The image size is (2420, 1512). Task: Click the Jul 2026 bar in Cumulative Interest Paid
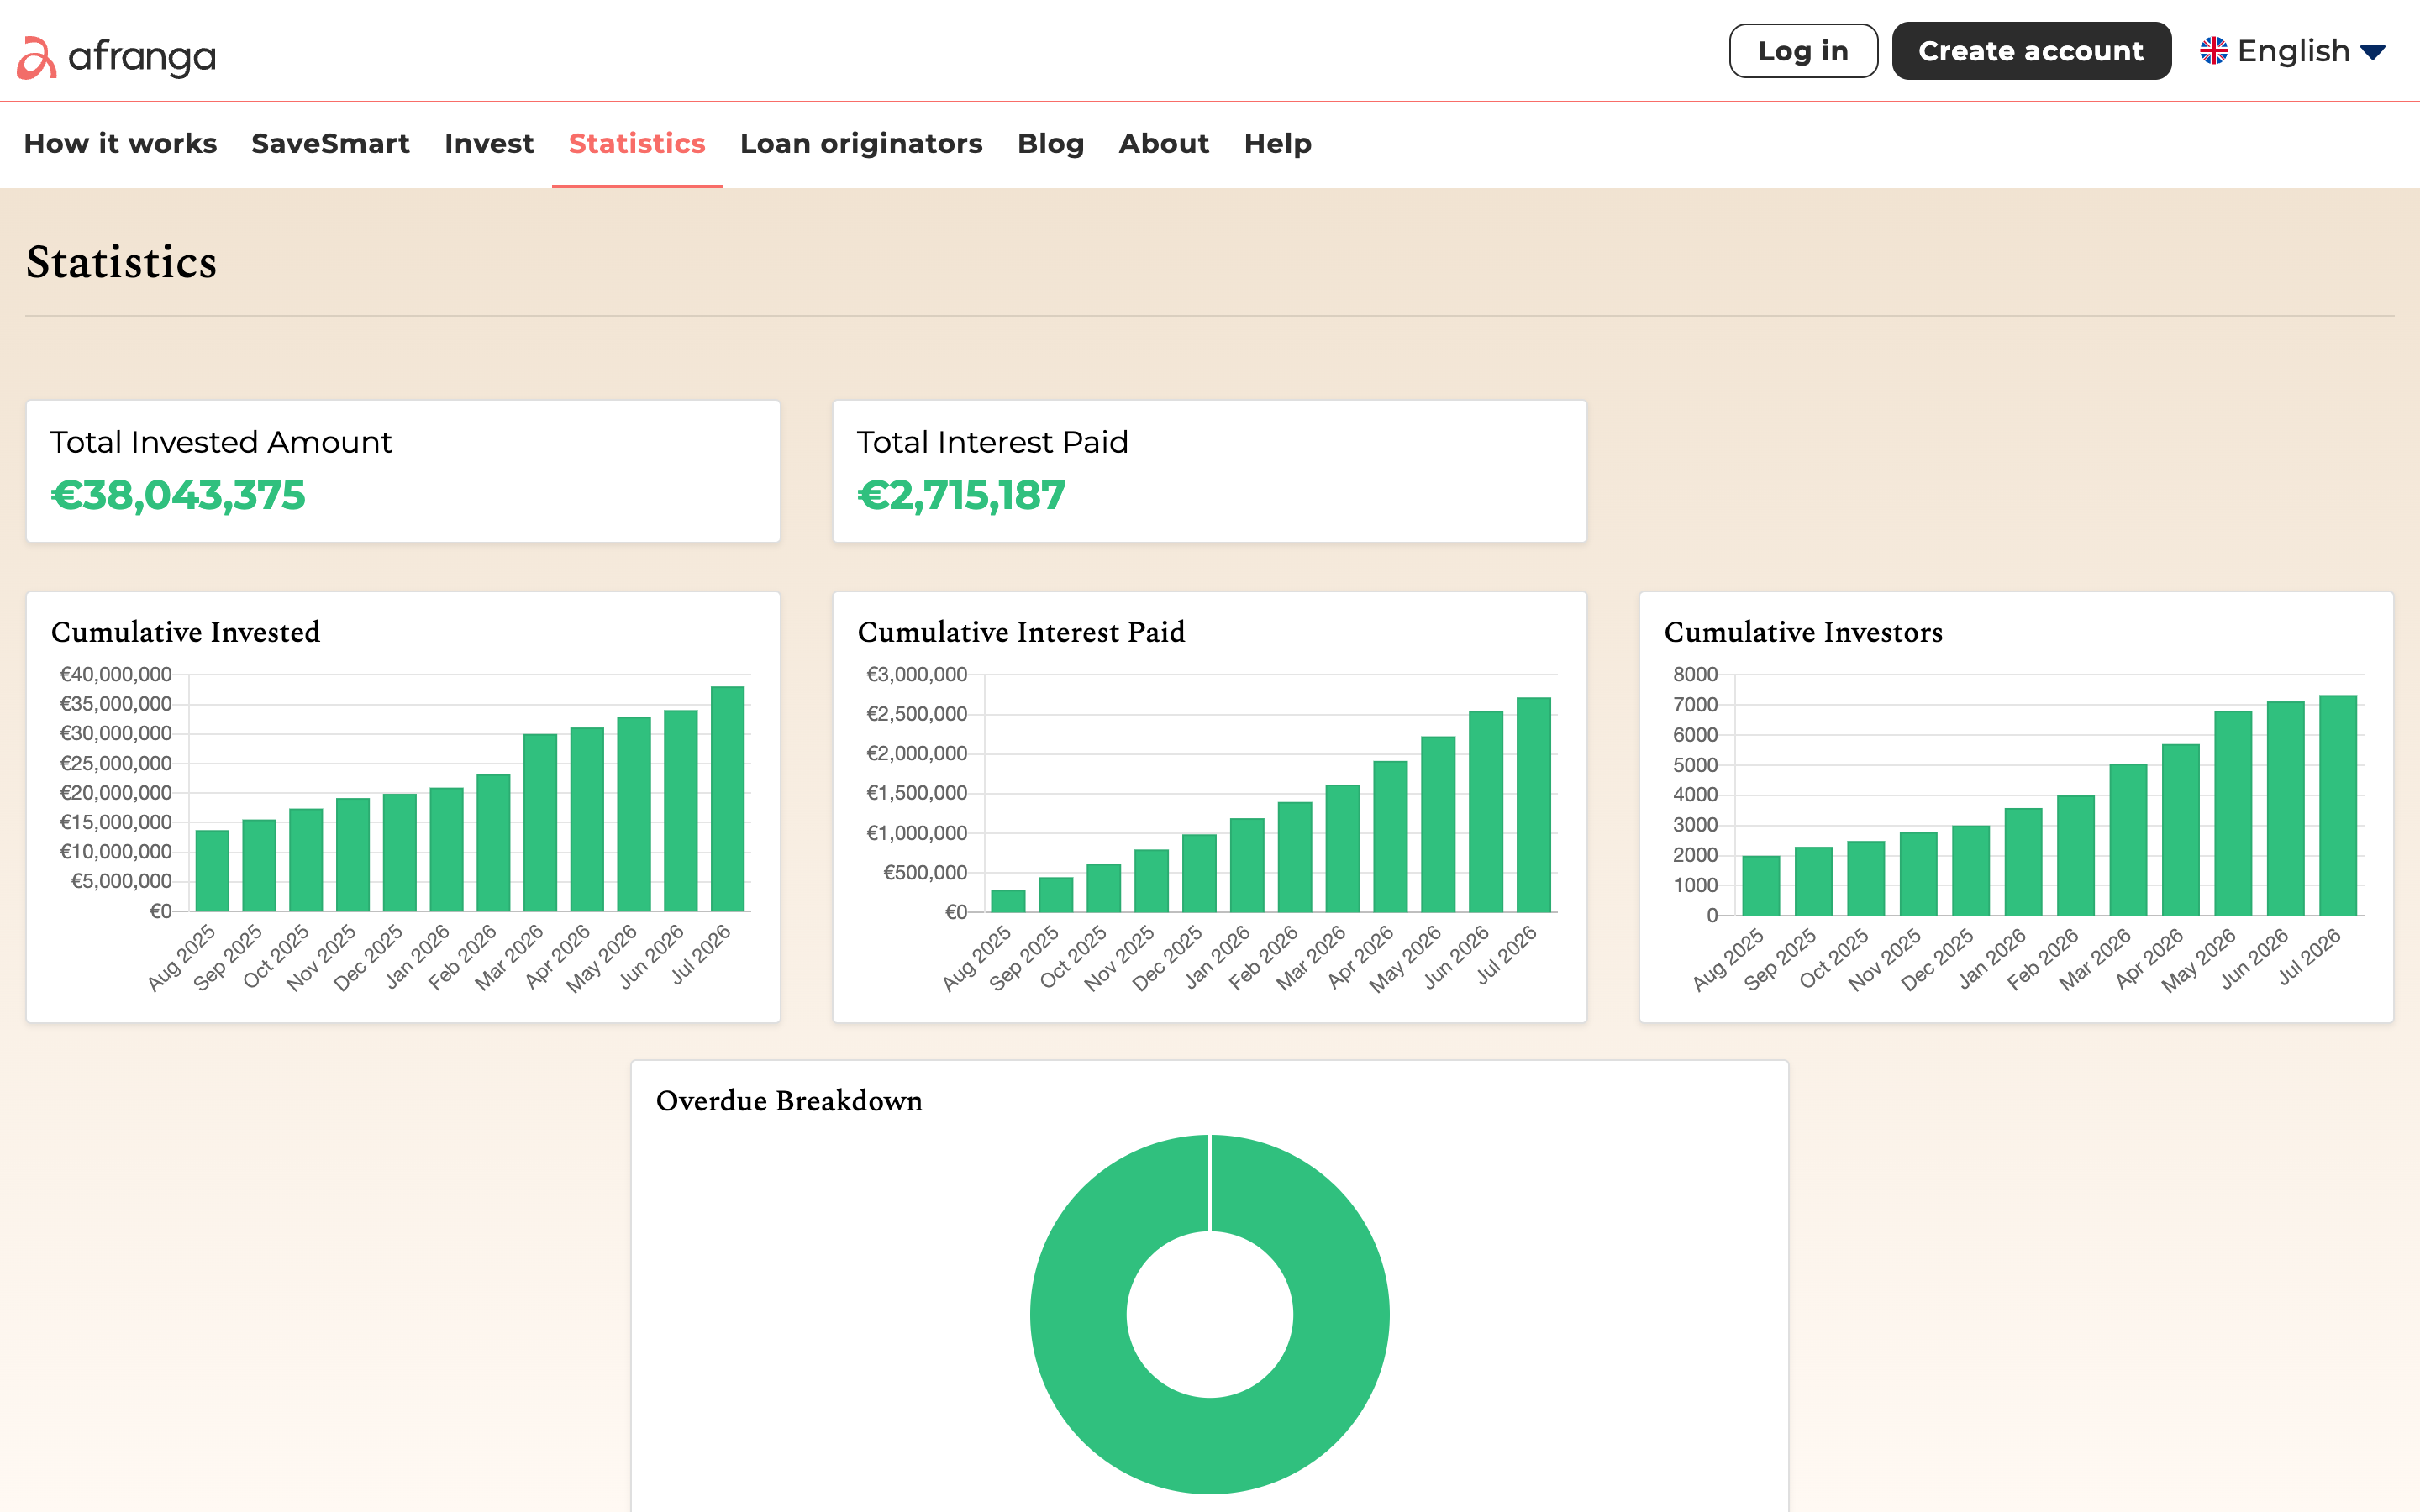[x=1533, y=805]
